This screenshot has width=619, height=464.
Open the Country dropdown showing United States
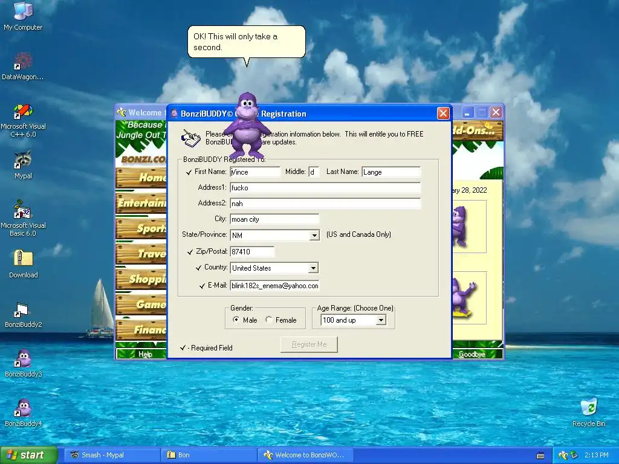(x=313, y=268)
